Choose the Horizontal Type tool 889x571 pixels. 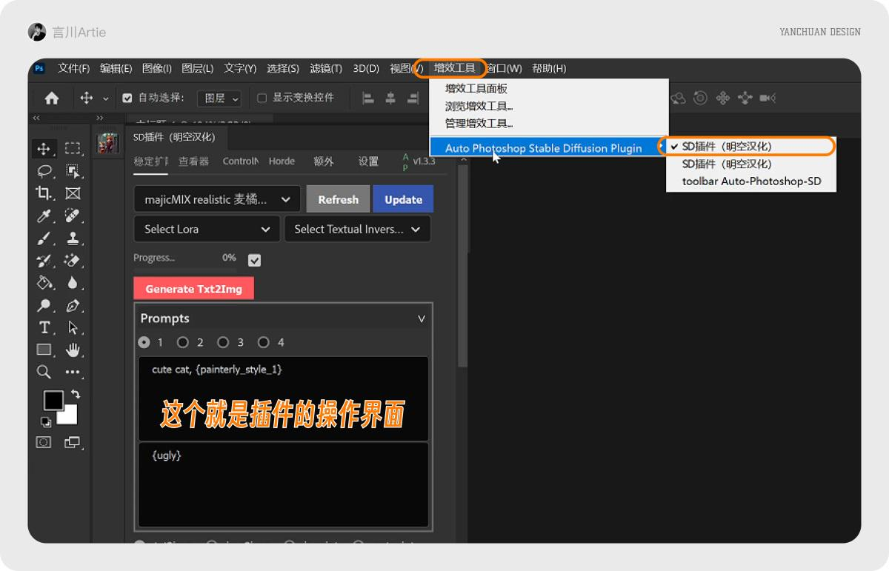click(x=44, y=327)
